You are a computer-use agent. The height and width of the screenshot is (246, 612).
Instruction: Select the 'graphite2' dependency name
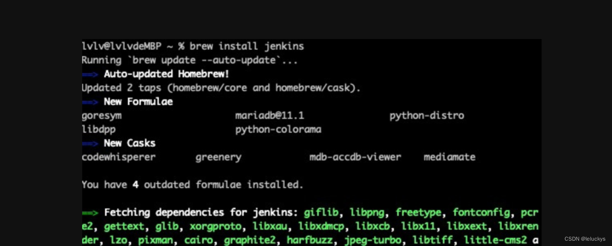click(250, 241)
